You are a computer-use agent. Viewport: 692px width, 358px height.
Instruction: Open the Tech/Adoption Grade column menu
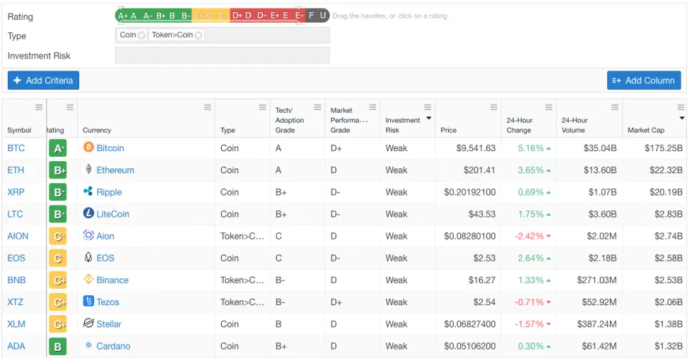click(317, 107)
